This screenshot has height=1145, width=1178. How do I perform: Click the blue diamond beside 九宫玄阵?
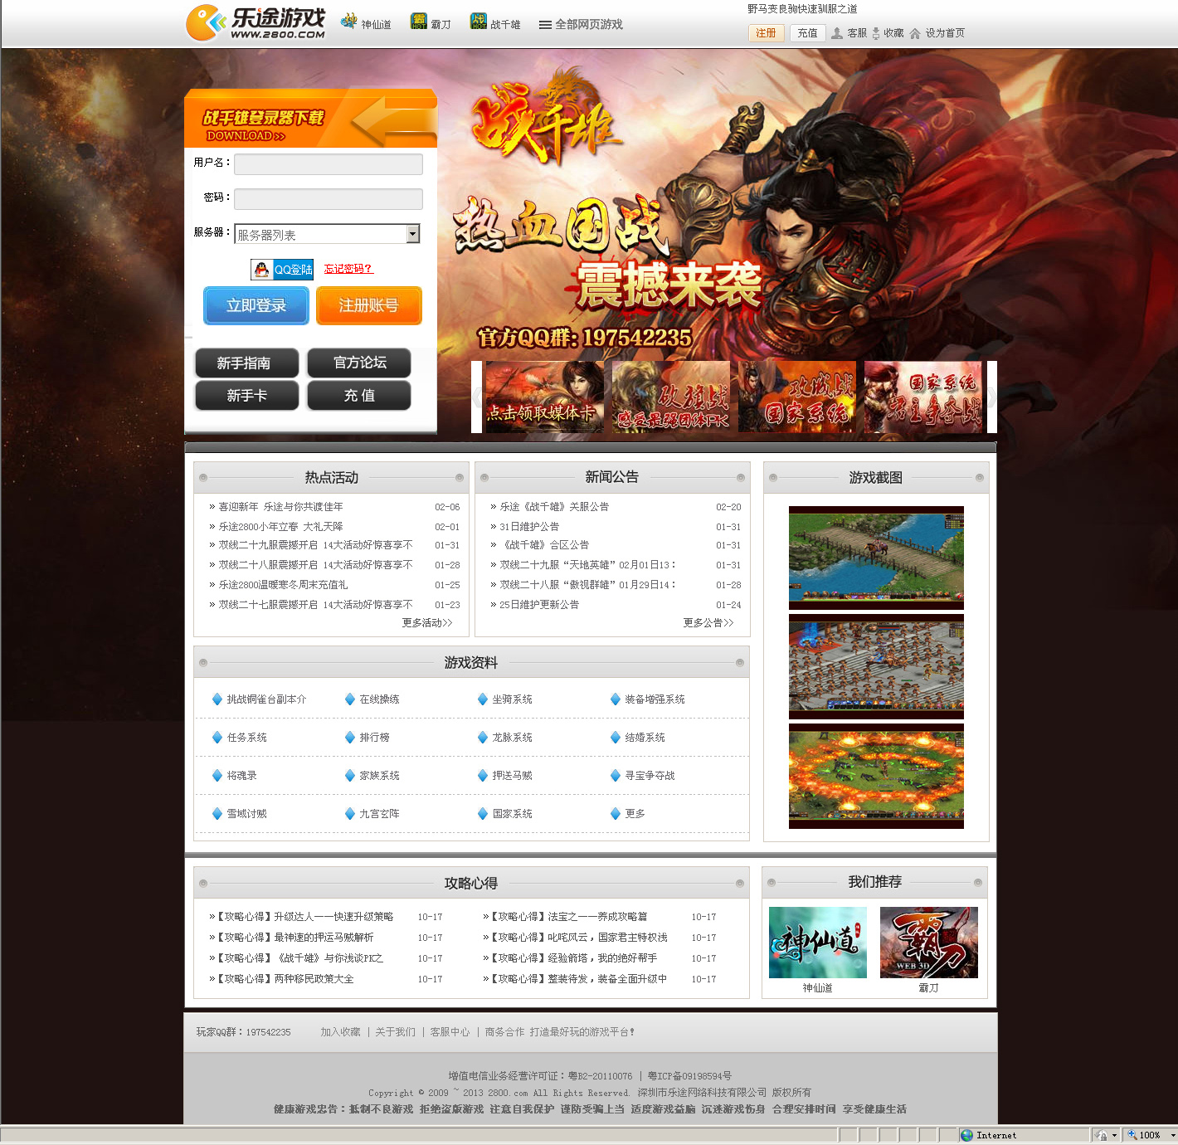pos(350,814)
